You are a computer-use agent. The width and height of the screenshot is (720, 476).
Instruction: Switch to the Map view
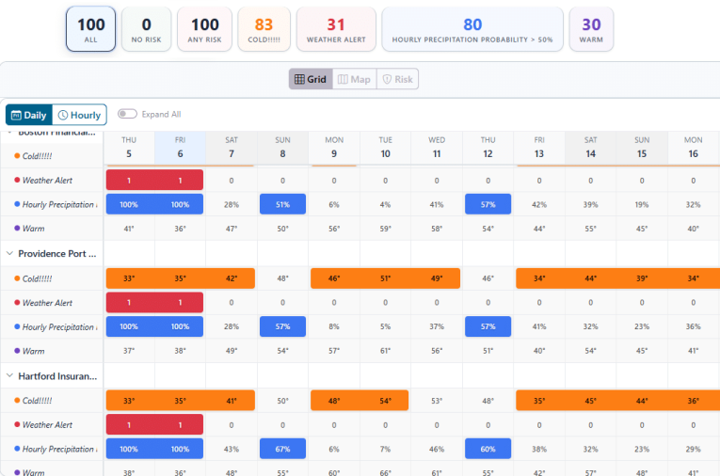(354, 80)
